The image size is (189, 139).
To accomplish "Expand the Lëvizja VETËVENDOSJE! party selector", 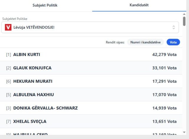I will point(90,28).
